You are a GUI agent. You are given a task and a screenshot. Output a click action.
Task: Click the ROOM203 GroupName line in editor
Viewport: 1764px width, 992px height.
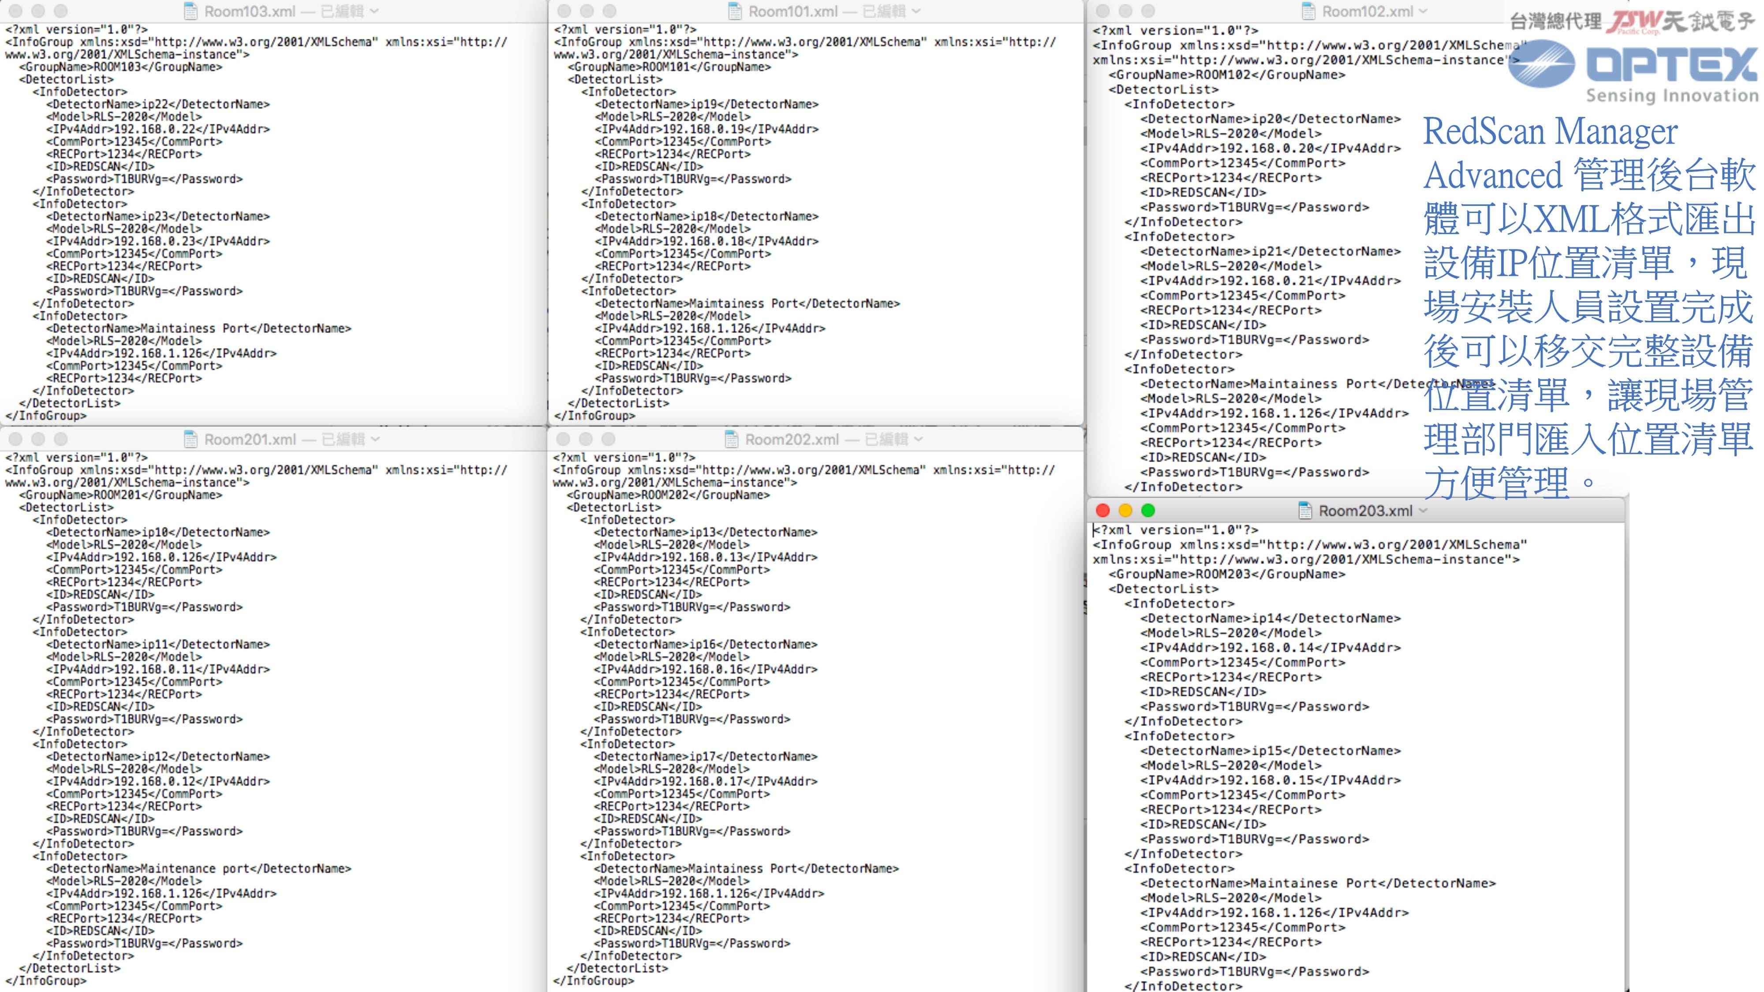[1226, 574]
